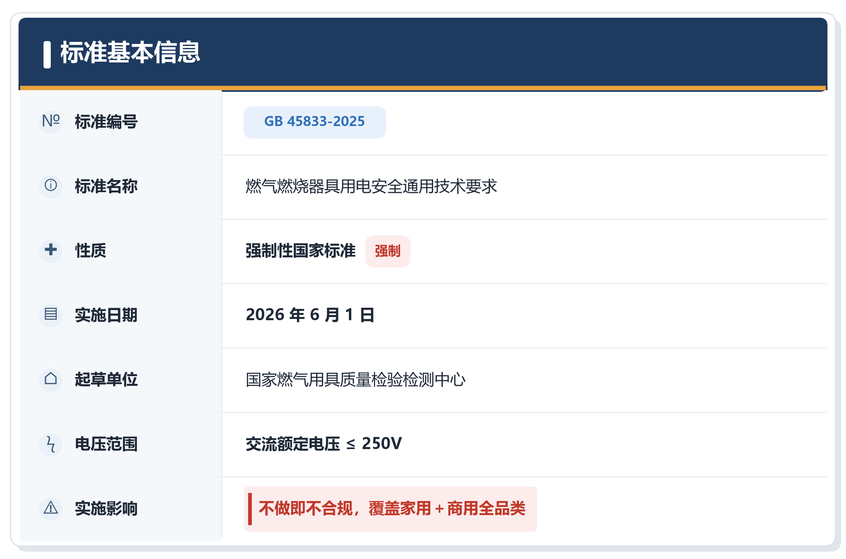Click the text 强制性国家标准
846x559 pixels.
(x=301, y=251)
